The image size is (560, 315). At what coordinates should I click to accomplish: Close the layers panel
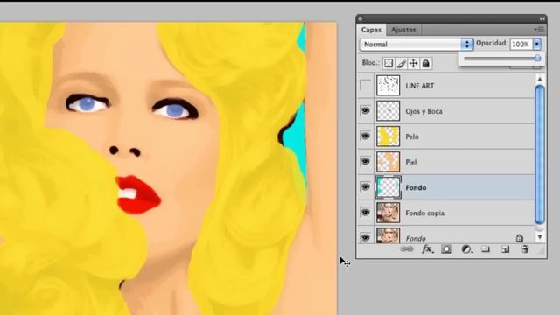[x=360, y=18]
